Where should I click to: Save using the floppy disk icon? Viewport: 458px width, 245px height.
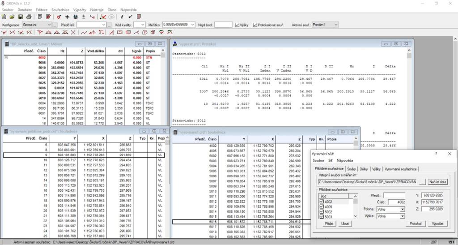(x=21, y=17)
